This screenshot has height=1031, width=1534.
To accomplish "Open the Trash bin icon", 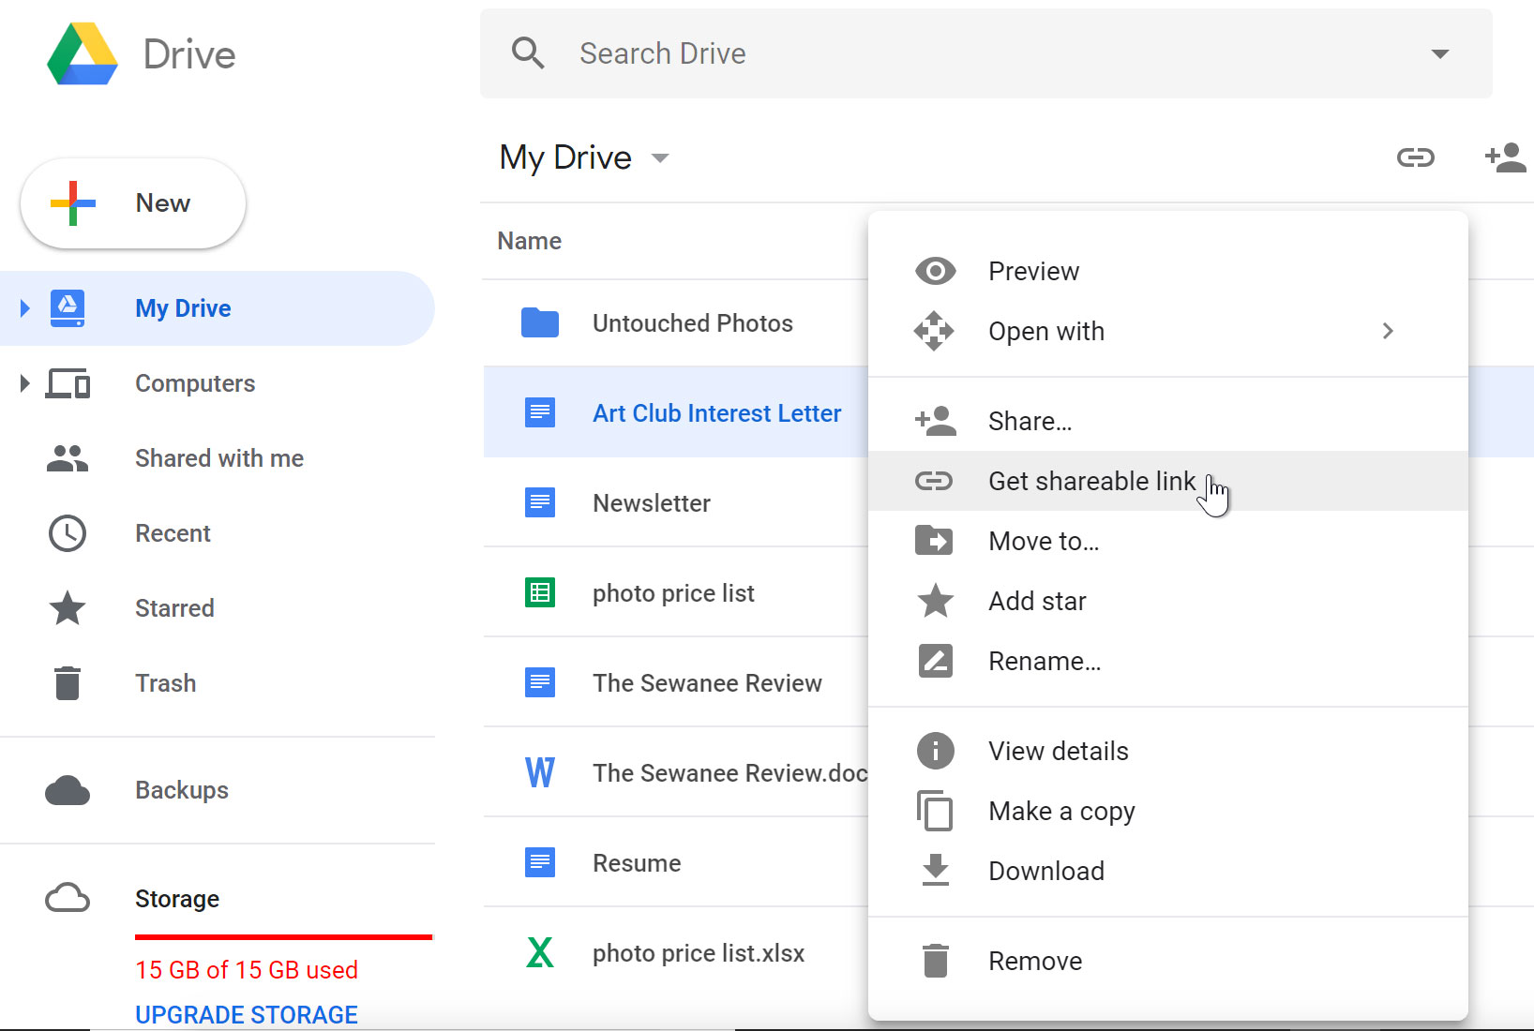I will pyautogui.click(x=67, y=682).
